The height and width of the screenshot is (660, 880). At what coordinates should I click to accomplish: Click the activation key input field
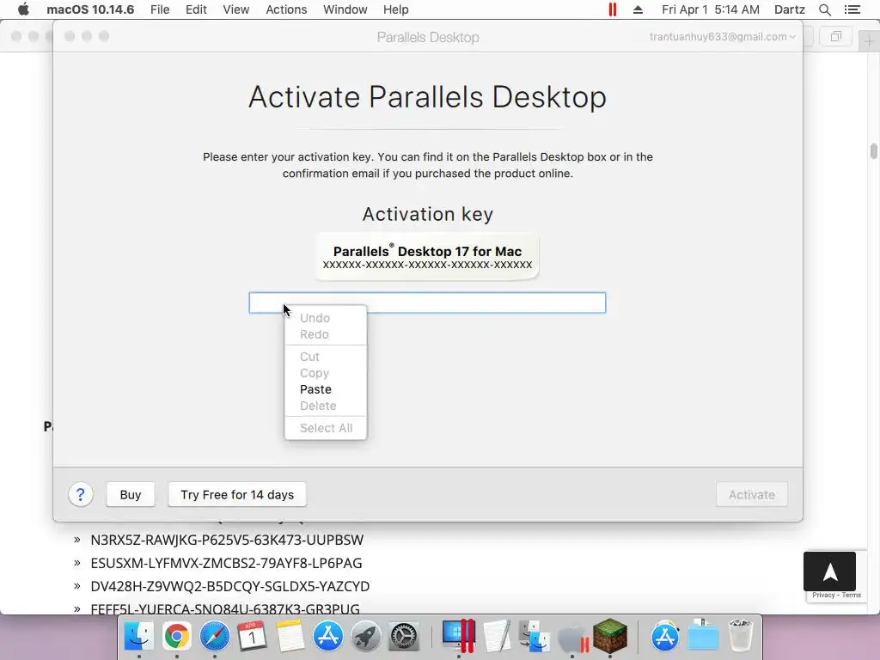click(x=428, y=302)
